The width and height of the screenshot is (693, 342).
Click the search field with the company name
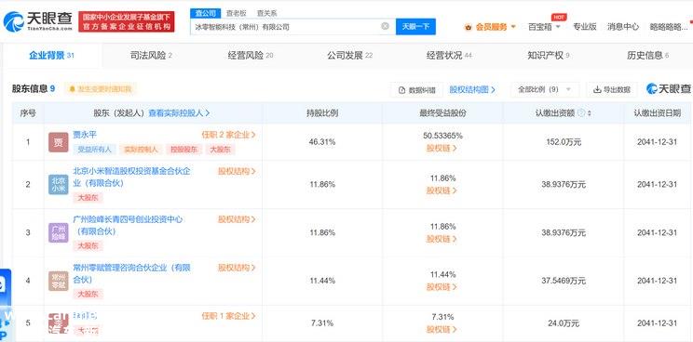click(292, 26)
